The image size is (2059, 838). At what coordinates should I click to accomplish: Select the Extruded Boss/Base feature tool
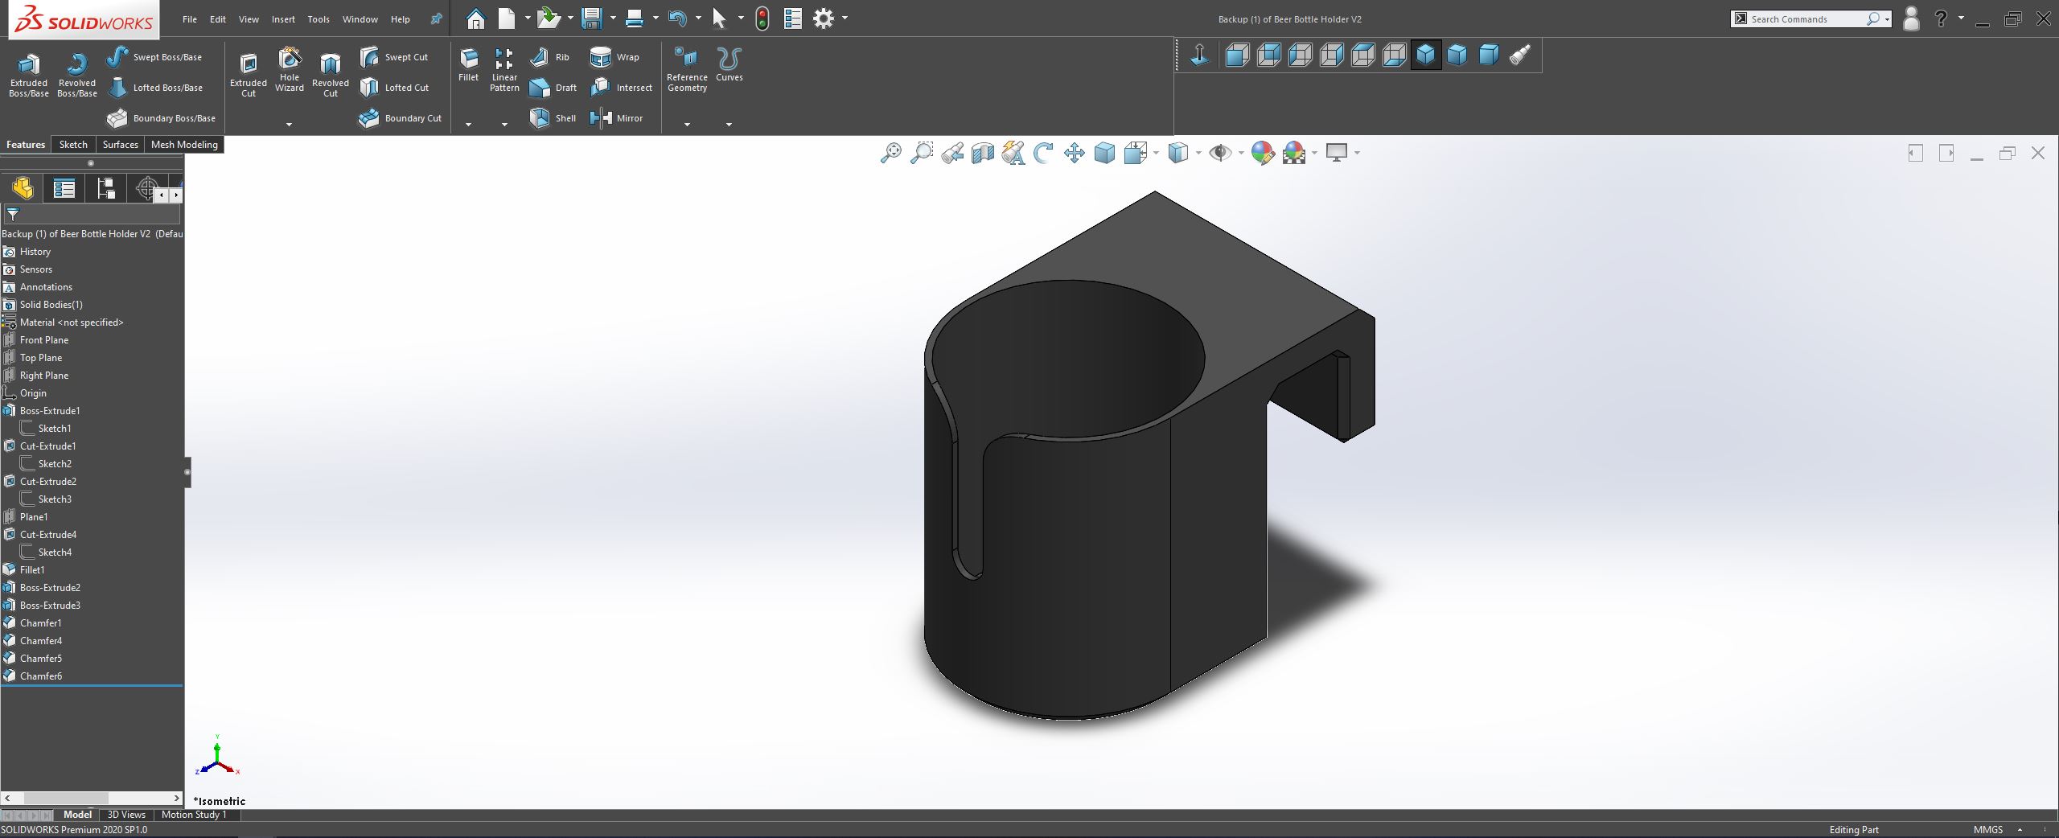(28, 72)
